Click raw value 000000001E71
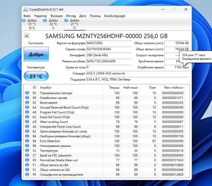The height and width of the screenshot is (186, 212). pos(173,98)
